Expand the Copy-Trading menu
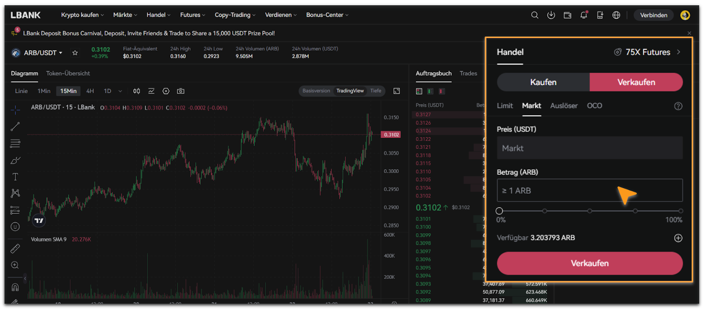This screenshot has height=311, width=704. pos(235,15)
